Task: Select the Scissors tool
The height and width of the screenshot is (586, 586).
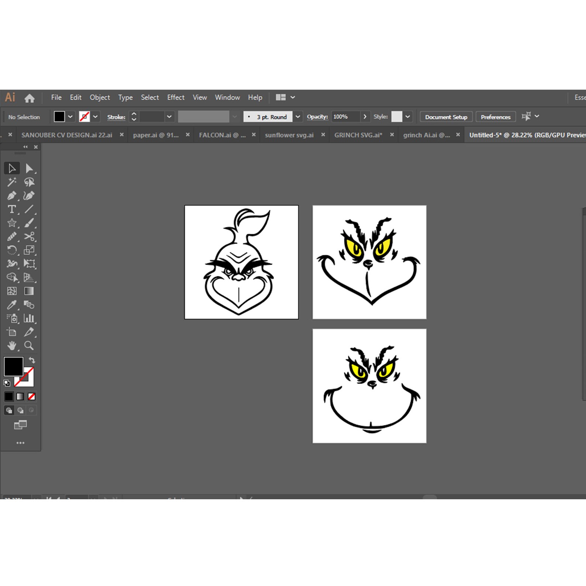Action: pyautogui.click(x=29, y=237)
